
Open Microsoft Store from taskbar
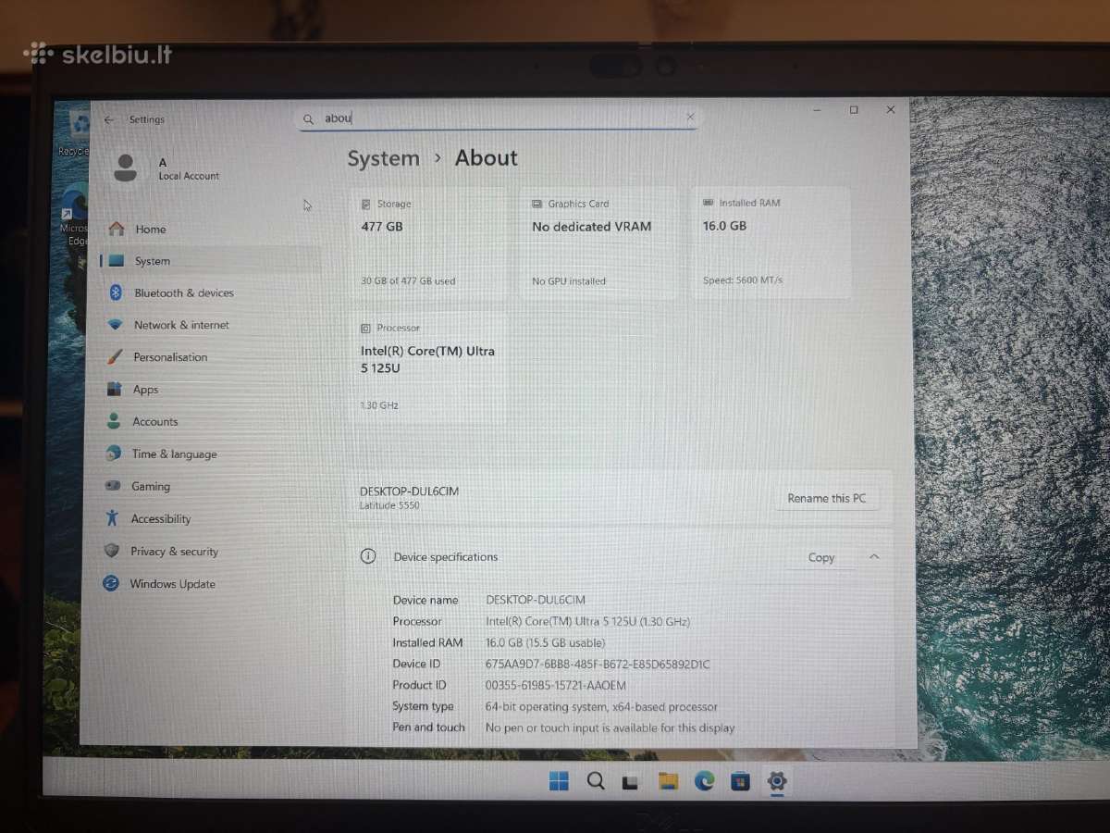(x=740, y=782)
